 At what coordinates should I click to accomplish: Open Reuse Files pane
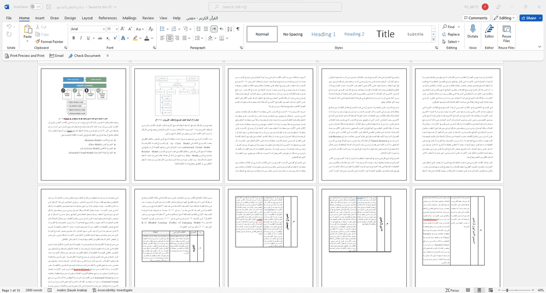click(x=507, y=34)
